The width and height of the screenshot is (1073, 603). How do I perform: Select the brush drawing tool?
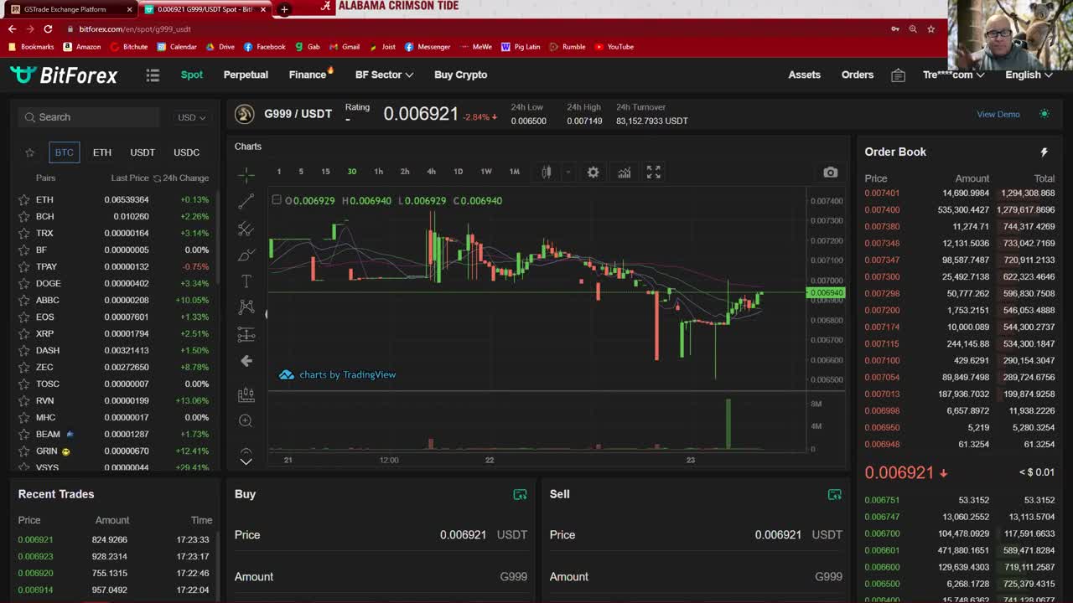click(246, 255)
